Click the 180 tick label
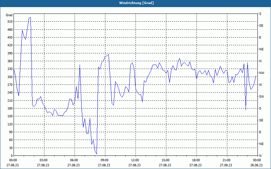 (10, 108)
